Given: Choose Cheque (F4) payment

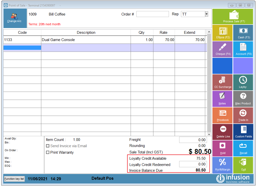Looking at the screenshot, I should click(x=222, y=49).
